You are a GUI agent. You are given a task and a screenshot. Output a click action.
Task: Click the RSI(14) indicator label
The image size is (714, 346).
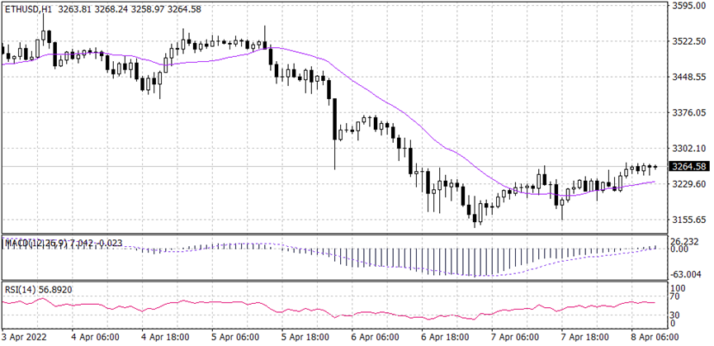coord(21,291)
